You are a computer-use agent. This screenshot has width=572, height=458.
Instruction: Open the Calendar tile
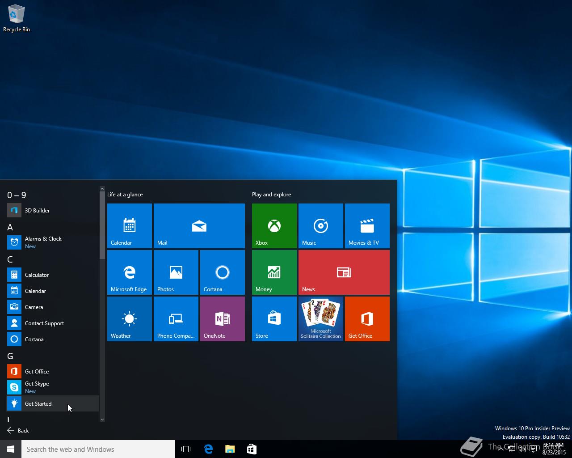tap(130, 226)
